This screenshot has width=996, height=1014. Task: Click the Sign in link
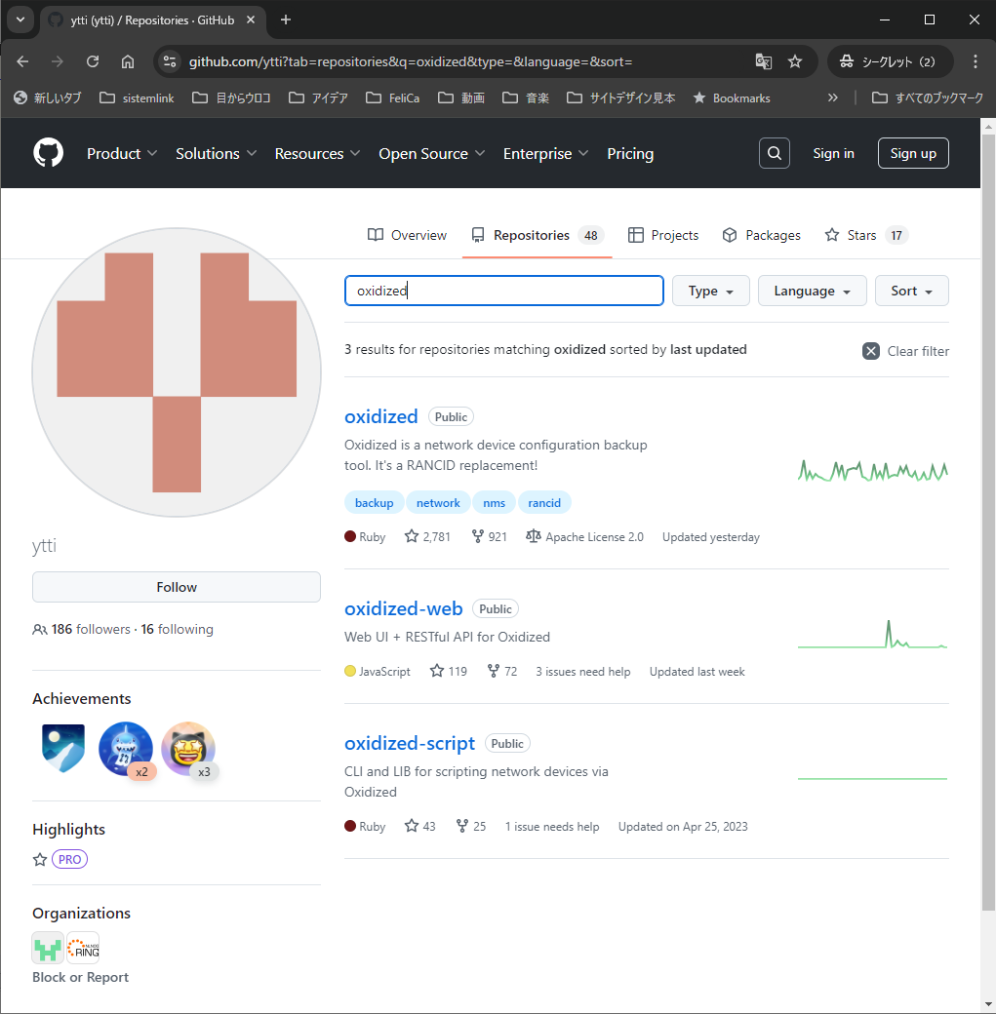point(833,153)
